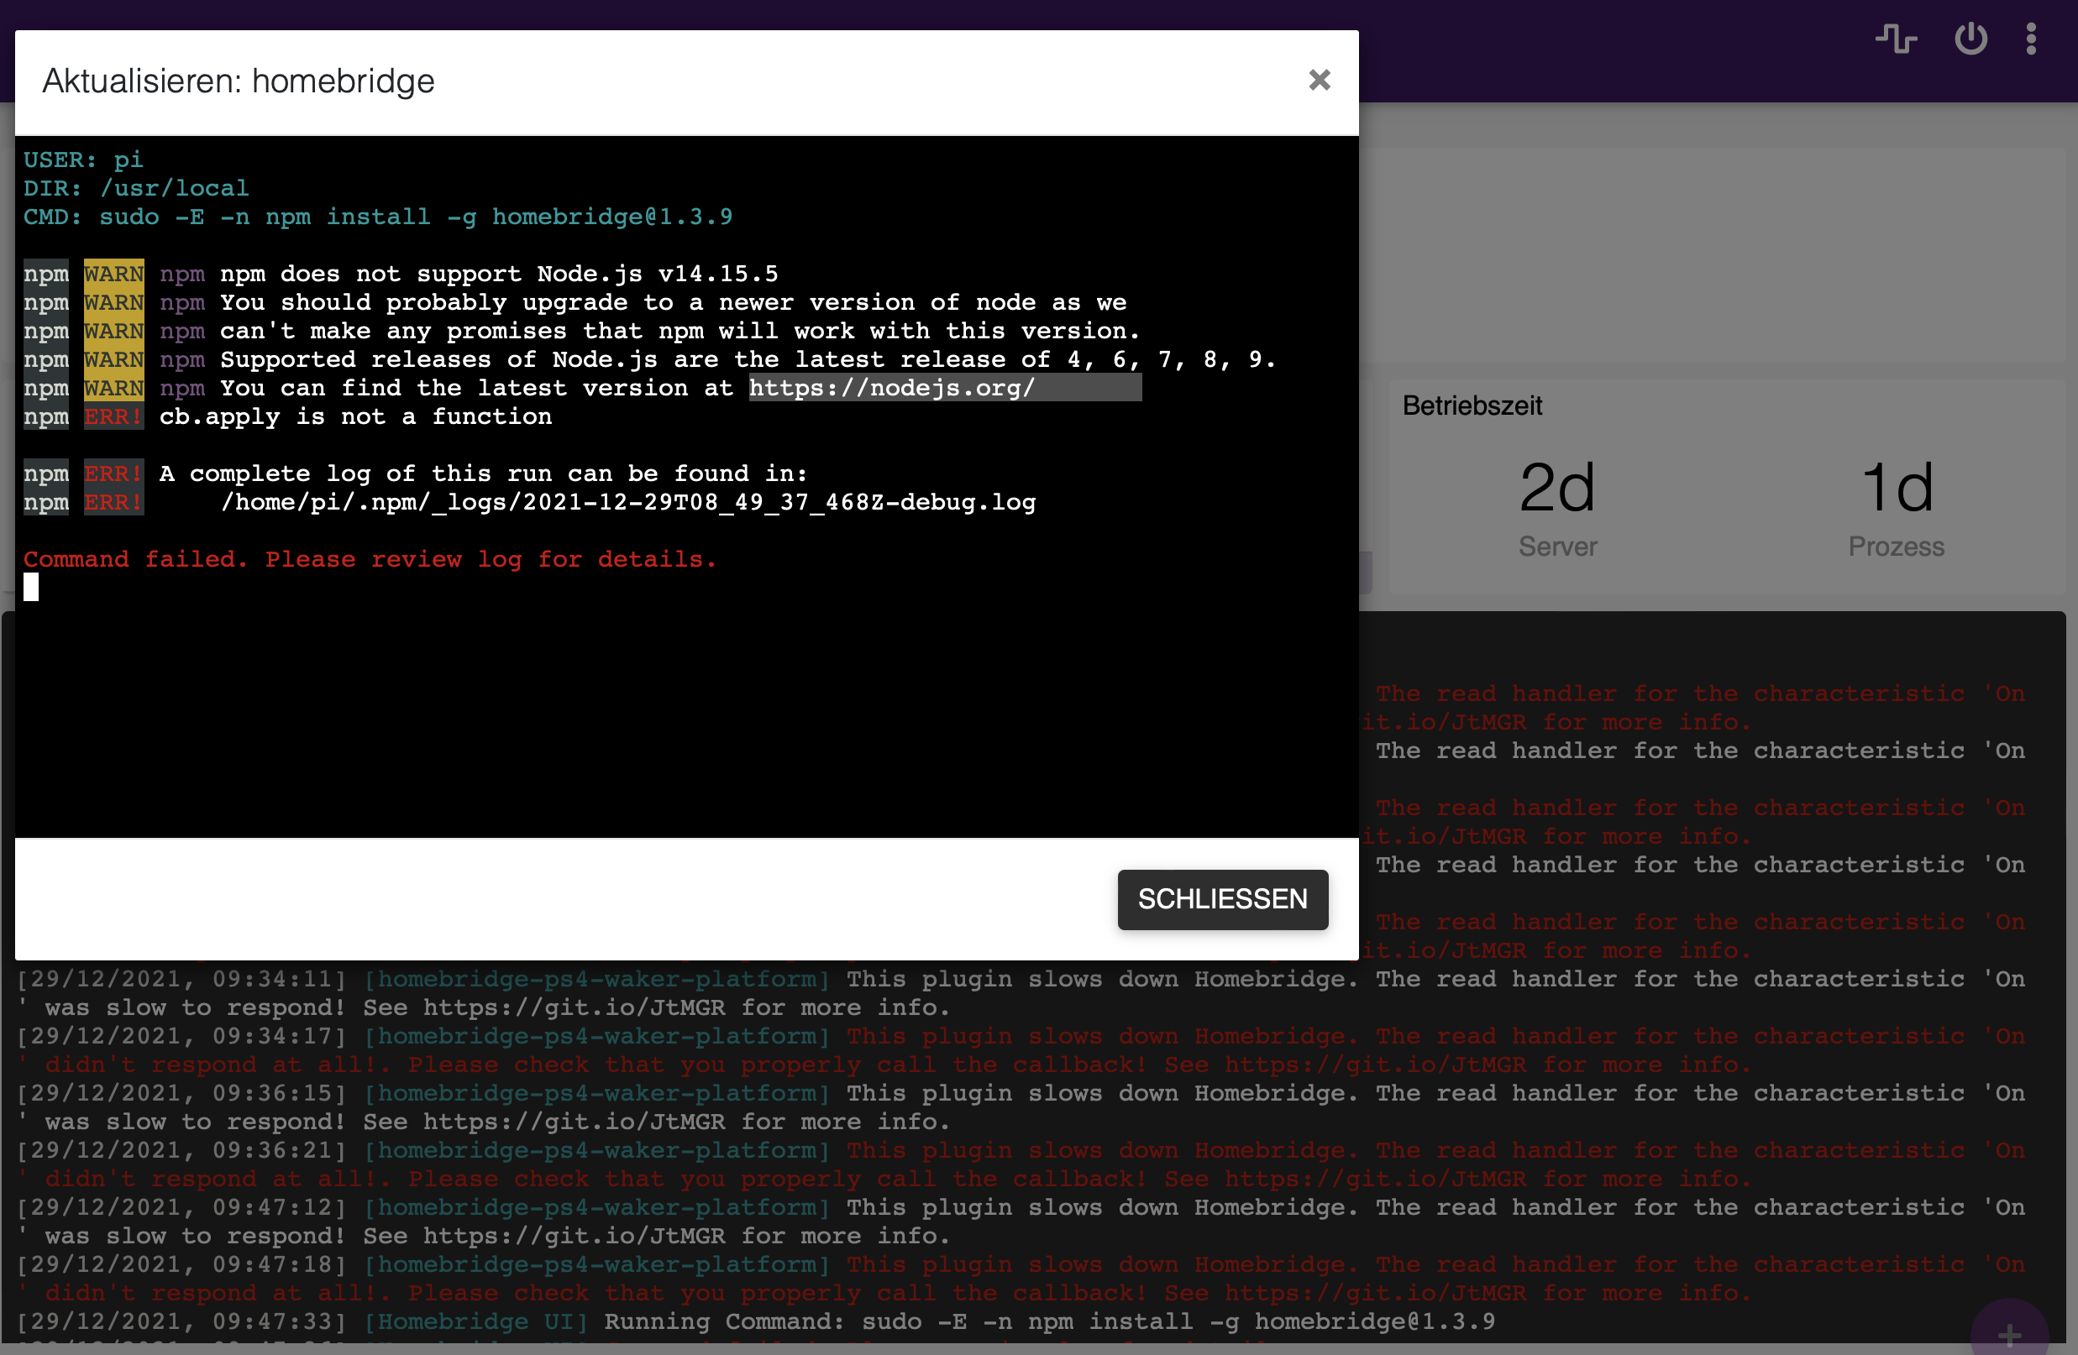Screen dimensions: 2078x1355
Task: Click the 1d Prozess uptime value
Action: [x=1897, y=488]
